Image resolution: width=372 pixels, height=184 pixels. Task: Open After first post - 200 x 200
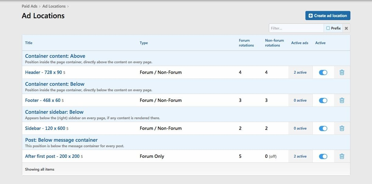tap(52, 156)
